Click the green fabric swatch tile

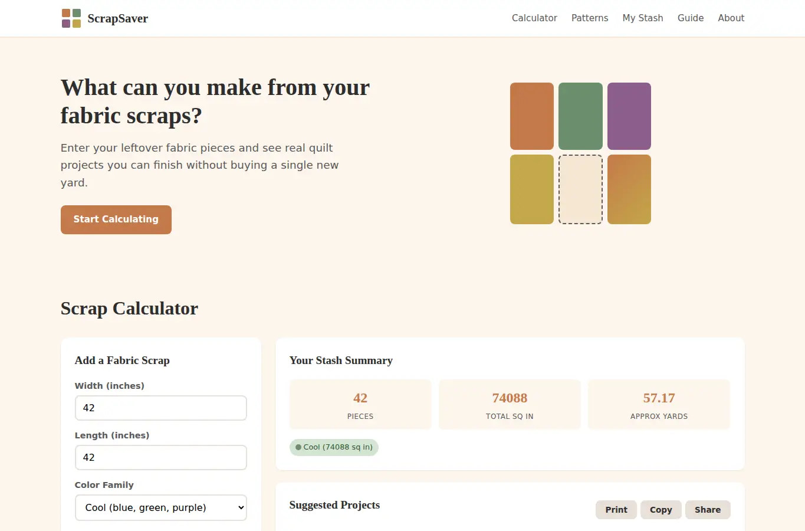(x=580, y=116)
